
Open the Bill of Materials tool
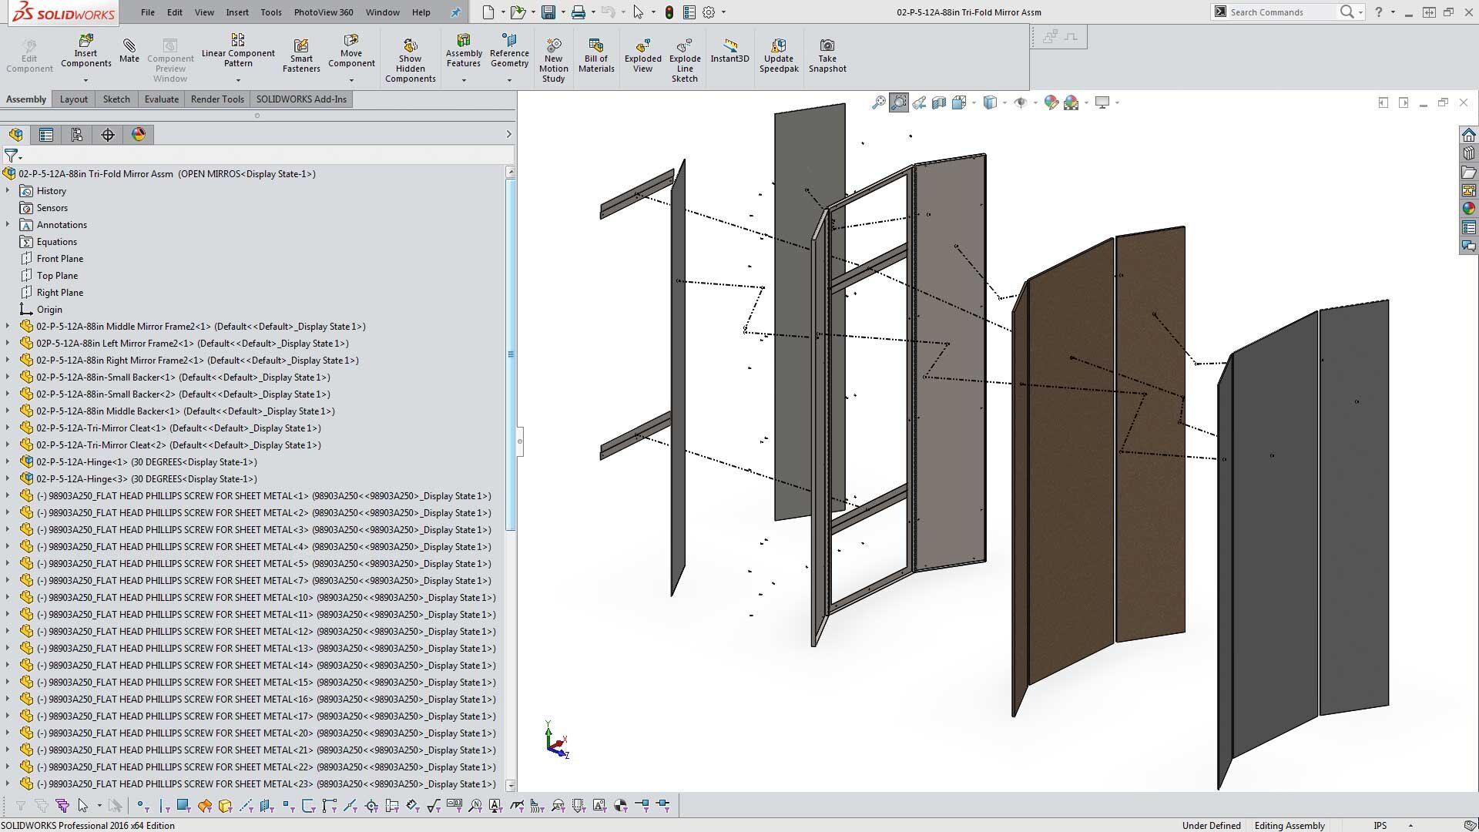pos(596,55)
